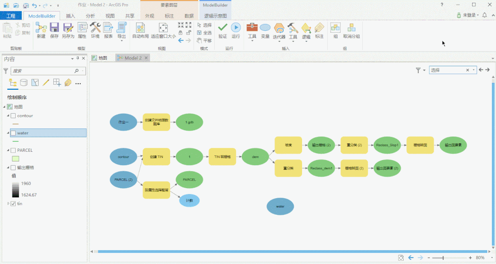This screenshot has width=496, height=264.
Task: Select the 平移 (Pan) mode tool
Action: 204,40
